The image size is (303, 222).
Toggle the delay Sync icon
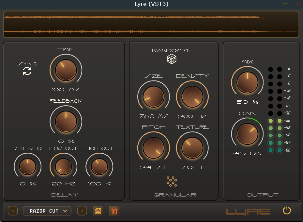coord(27,71)
